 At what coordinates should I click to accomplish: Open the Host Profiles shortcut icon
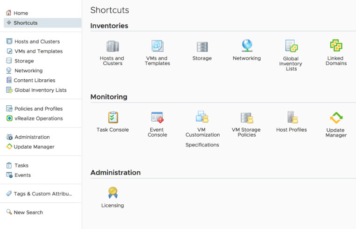[x=293, y=117]
